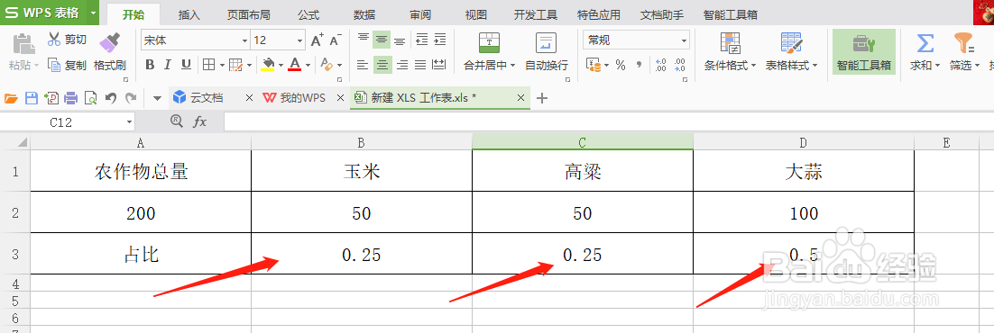Click the insert function fx button
The image size is (994, 333).
(x=199, y=121)
